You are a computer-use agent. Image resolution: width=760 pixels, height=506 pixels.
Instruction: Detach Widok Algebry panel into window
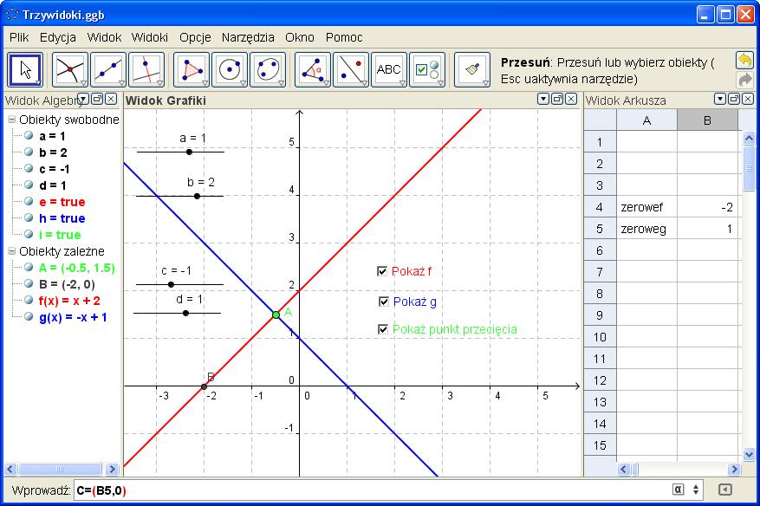tap(97, 99)
